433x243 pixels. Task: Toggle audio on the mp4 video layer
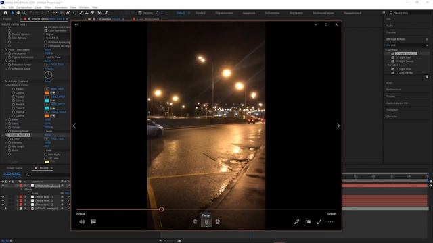(x=6, y=209)
